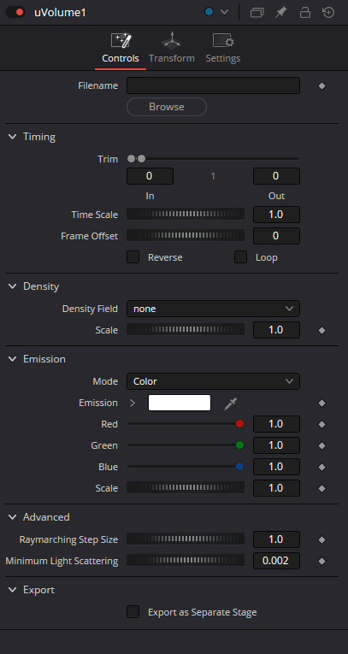Click the Density Scale thumbwheel
The image size is (348, 654).
186,329
